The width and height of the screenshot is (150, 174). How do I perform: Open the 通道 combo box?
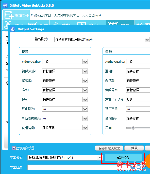click(138, 71)
